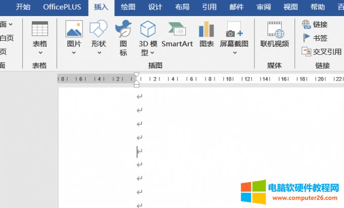The image size is (344, 208).
Task: Open the SmartArt graphic tool
Action: 177,29
